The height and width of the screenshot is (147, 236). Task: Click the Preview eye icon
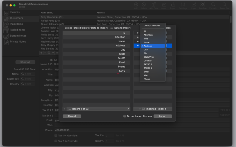coord(203,4)
